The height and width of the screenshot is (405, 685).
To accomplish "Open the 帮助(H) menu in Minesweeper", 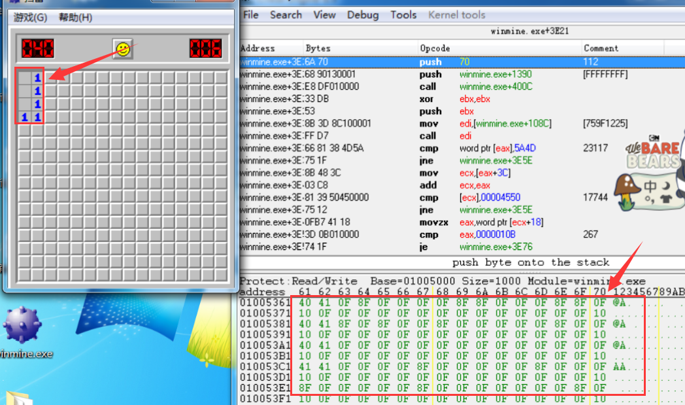I will 76,18.
